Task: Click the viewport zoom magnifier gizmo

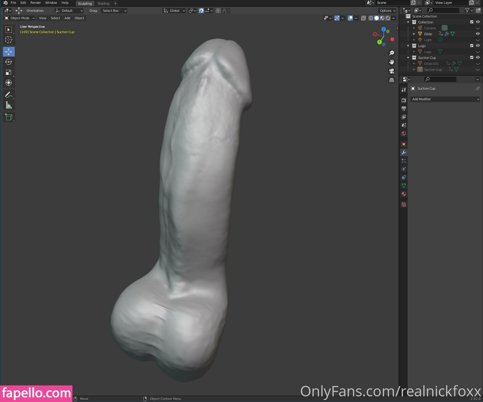Action: click(x=392, y=53)
